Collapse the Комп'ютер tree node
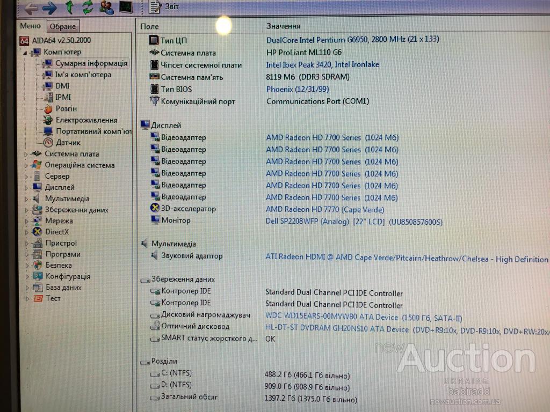 [25, 53]
